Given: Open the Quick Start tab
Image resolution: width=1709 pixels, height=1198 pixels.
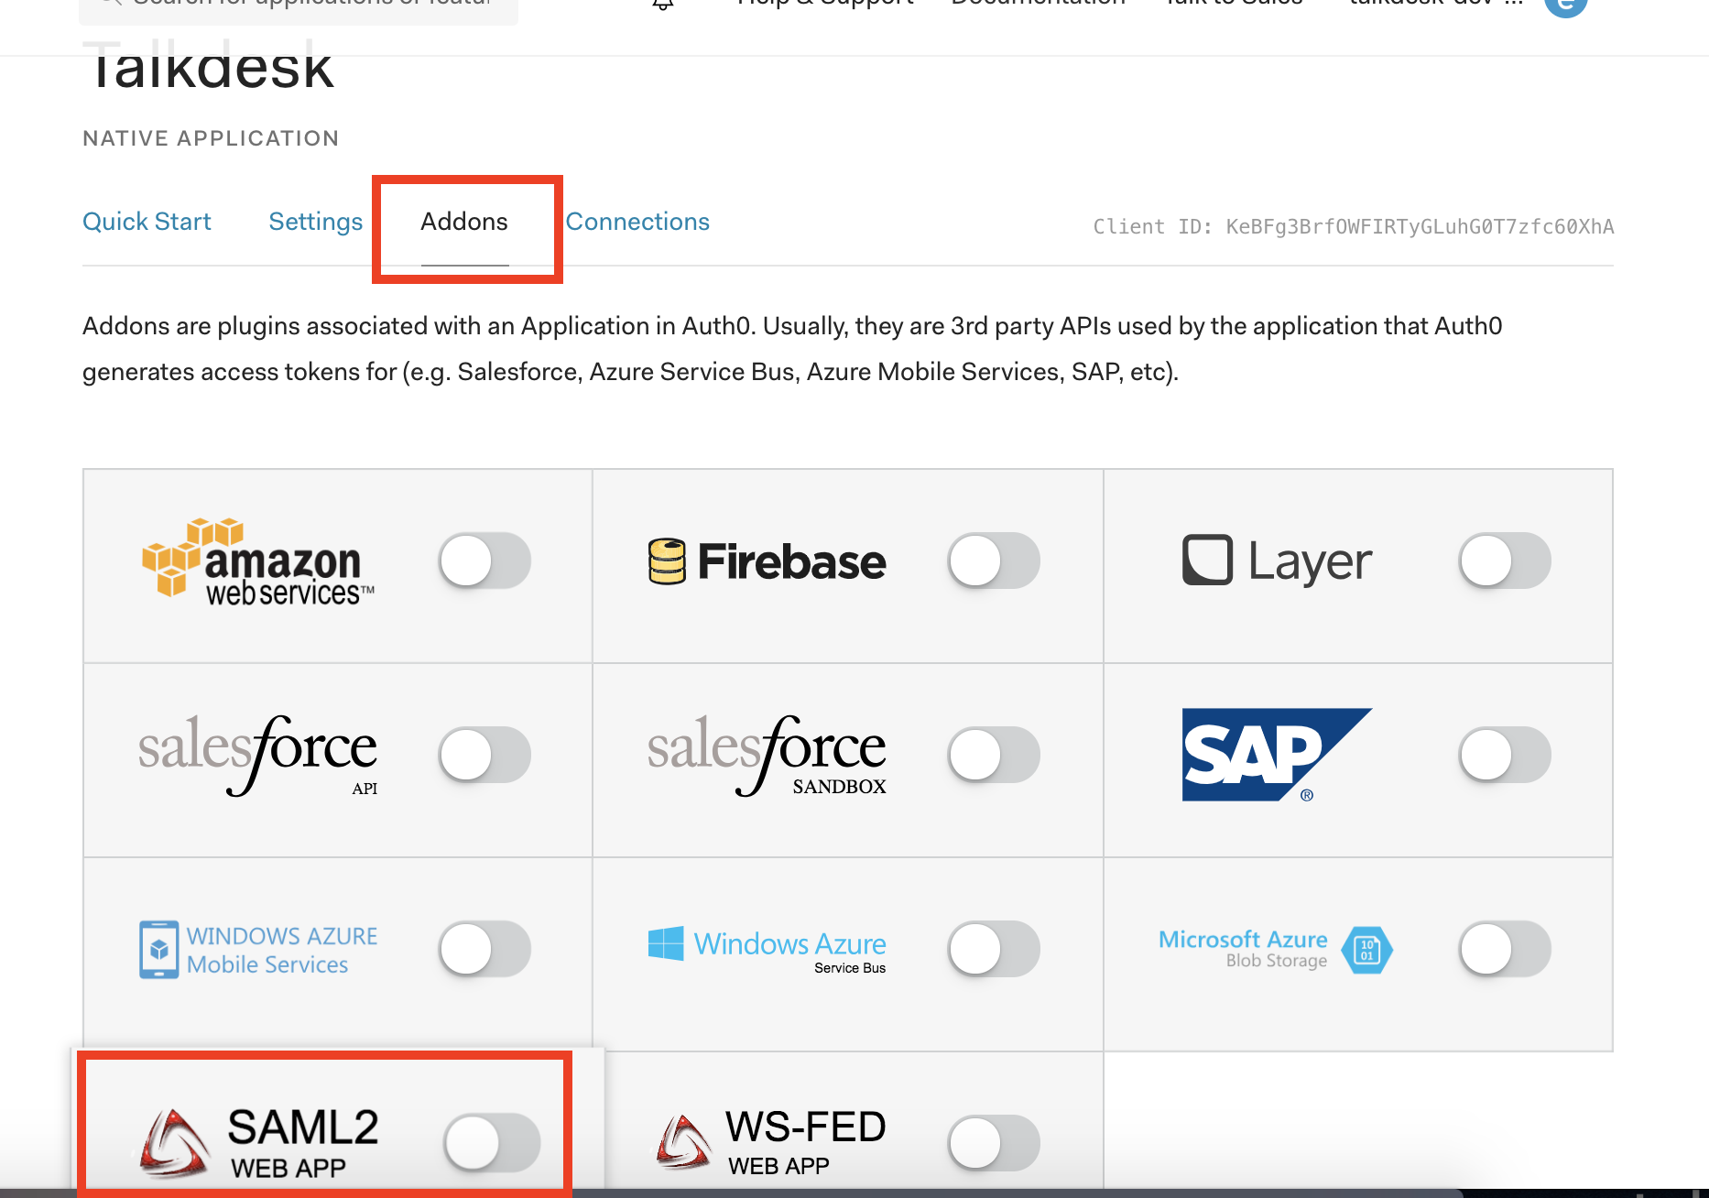Looking at the screenshot, I should point(147,222).
